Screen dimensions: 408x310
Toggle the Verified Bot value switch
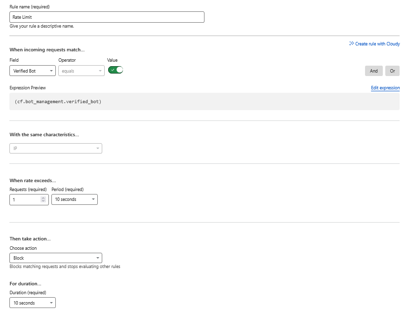click(x=116, y=70)
